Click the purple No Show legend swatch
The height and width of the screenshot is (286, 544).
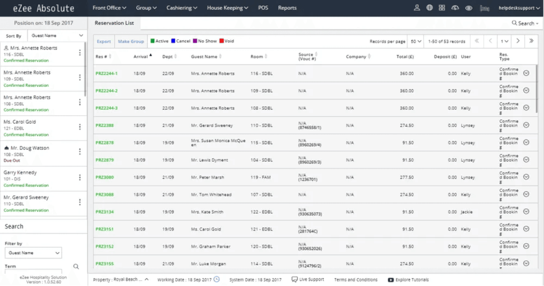coord(195,41)
